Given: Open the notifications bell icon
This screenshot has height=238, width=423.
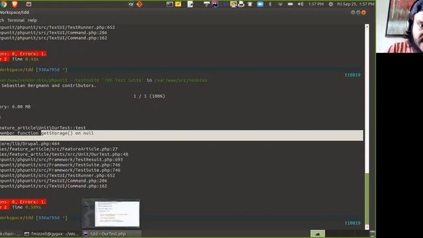Looking at the screenshot, I should click(x=250, y=4).
